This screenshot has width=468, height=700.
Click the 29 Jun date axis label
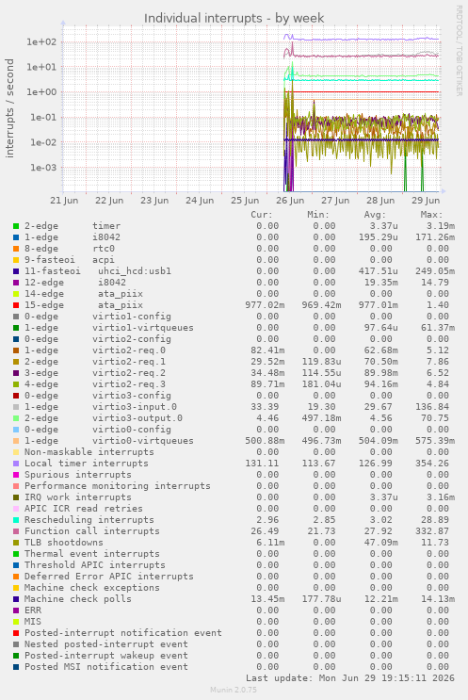click(x=426, y=201)
